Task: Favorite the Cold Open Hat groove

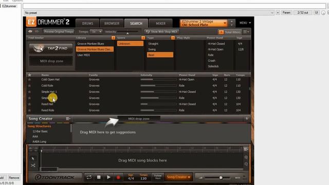Action: click(29, 80)
